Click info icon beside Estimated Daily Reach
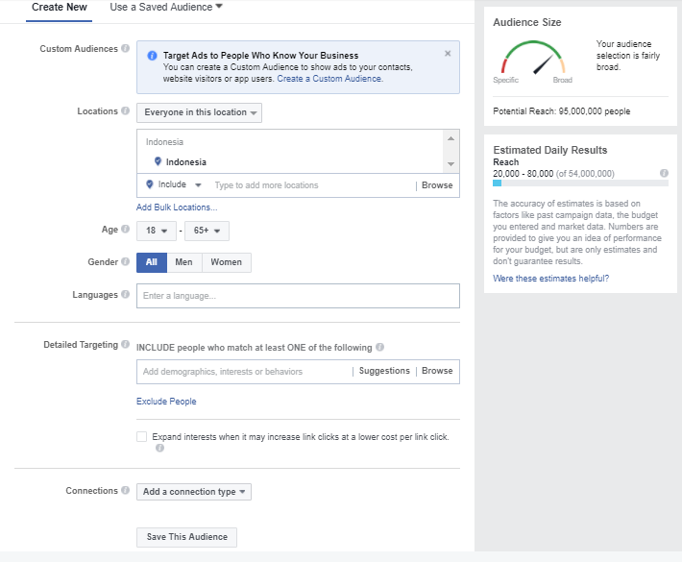This screenshot has width=682, height=562. 664,173
